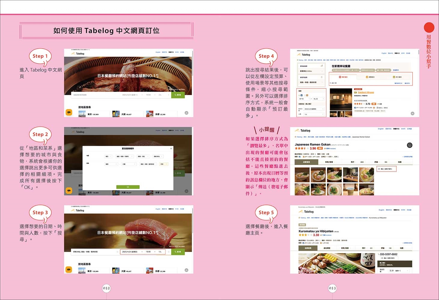Close the search conditions dialog with the X

[x=171, y=148]
